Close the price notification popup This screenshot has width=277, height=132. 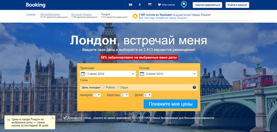click(x=52, y=118)
